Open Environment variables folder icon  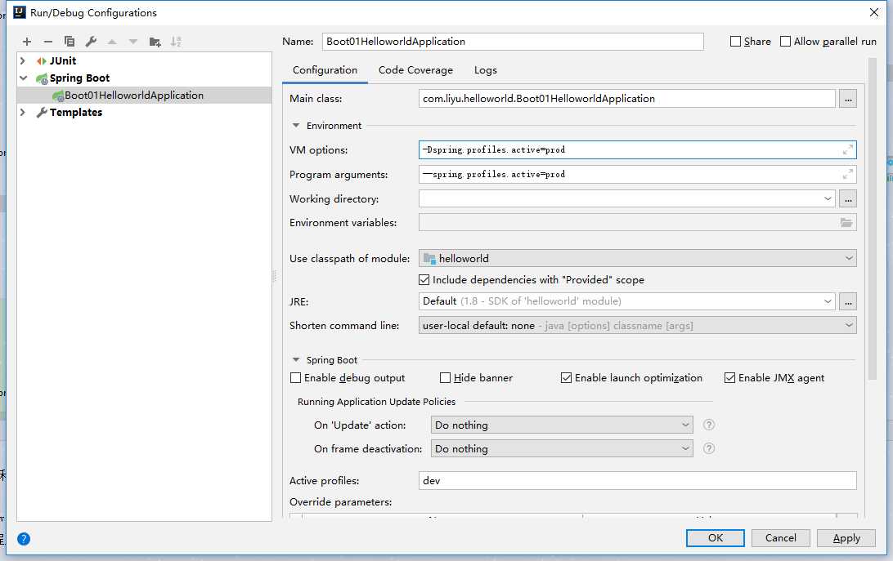(846, 222)
